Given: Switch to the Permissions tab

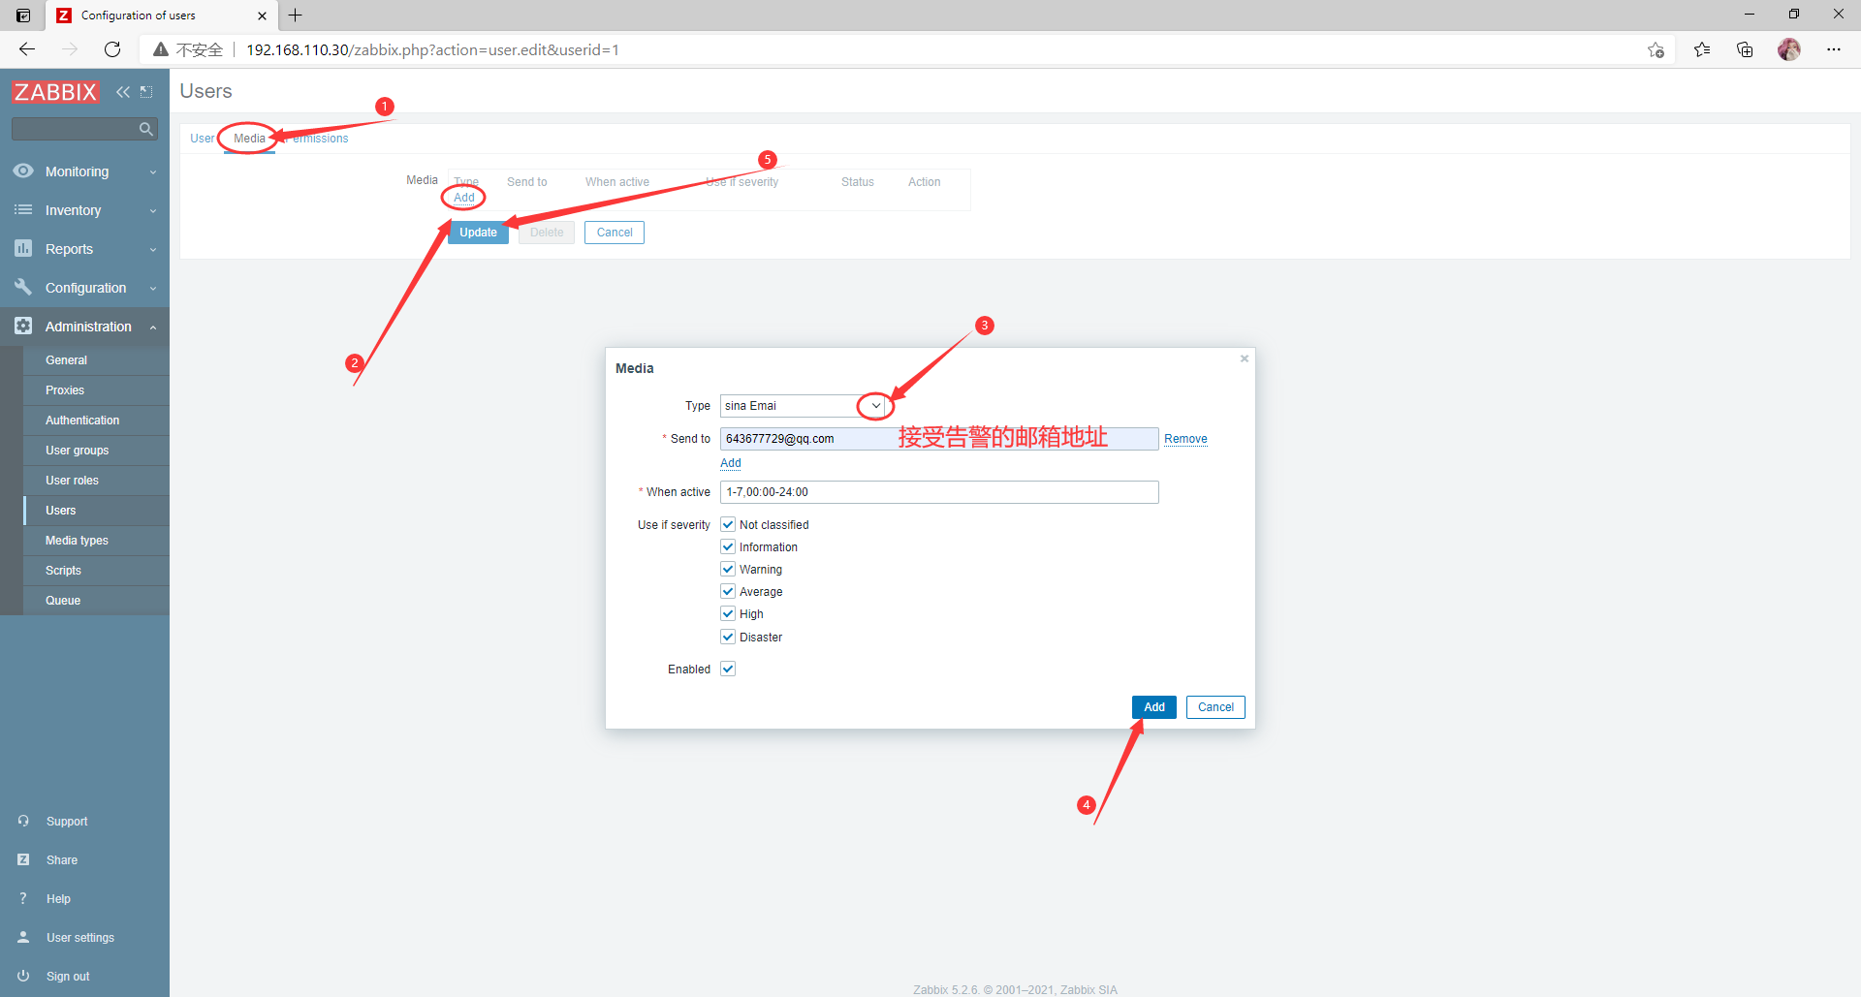Looking at the screenshot, I should (316, 139).
